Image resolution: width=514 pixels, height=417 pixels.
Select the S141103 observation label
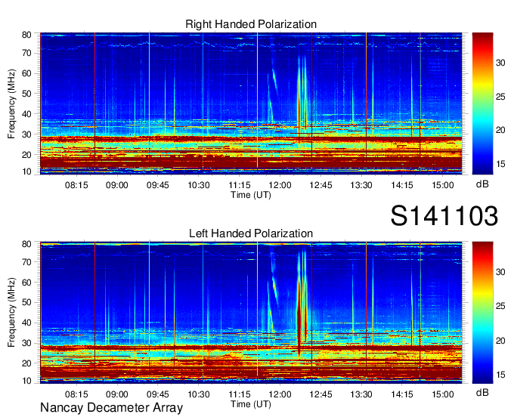pyautogui.click(x=444, y=216)
